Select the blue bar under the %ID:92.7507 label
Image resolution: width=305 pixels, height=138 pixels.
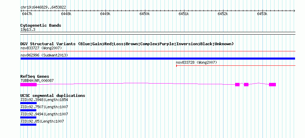pyautogui.click(x=28, y=110)
